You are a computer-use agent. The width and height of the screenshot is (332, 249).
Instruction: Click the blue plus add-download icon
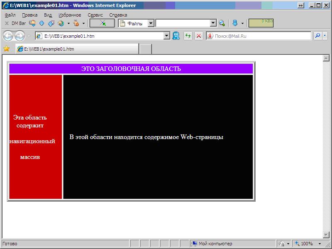point(42,23)
